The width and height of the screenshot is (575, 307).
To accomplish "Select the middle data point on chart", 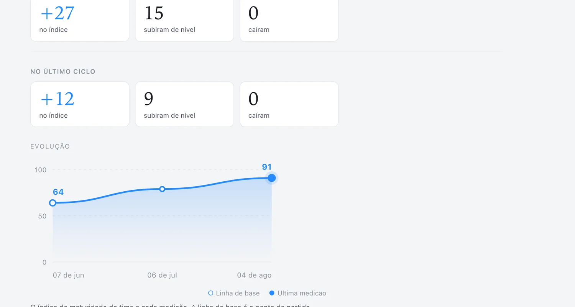I will click(162, 189).
